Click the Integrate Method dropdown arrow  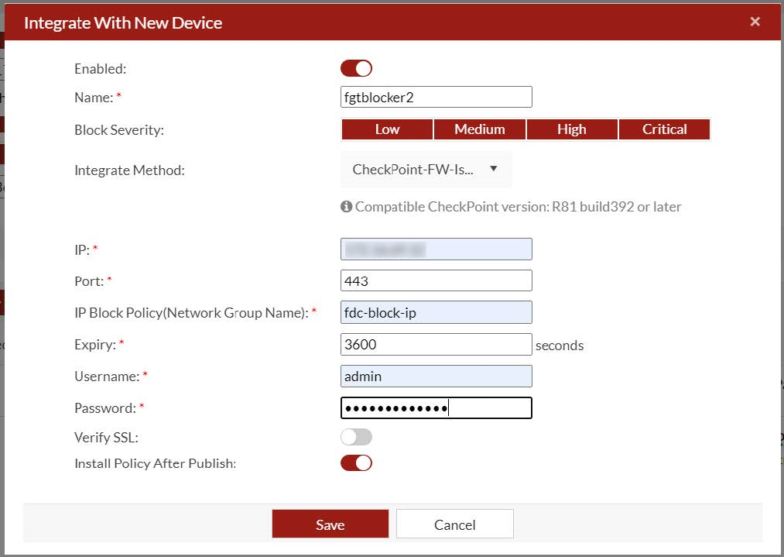[x=494, y=169]
